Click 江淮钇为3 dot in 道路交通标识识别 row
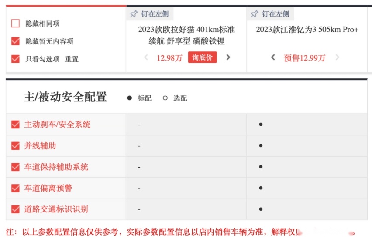The width and height of the screenshot is (372, 239). 261,209
